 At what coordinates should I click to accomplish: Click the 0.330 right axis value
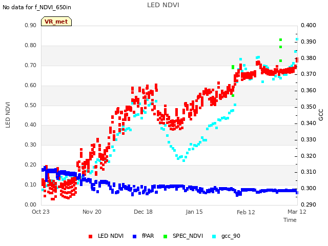(x=309, y=139)
